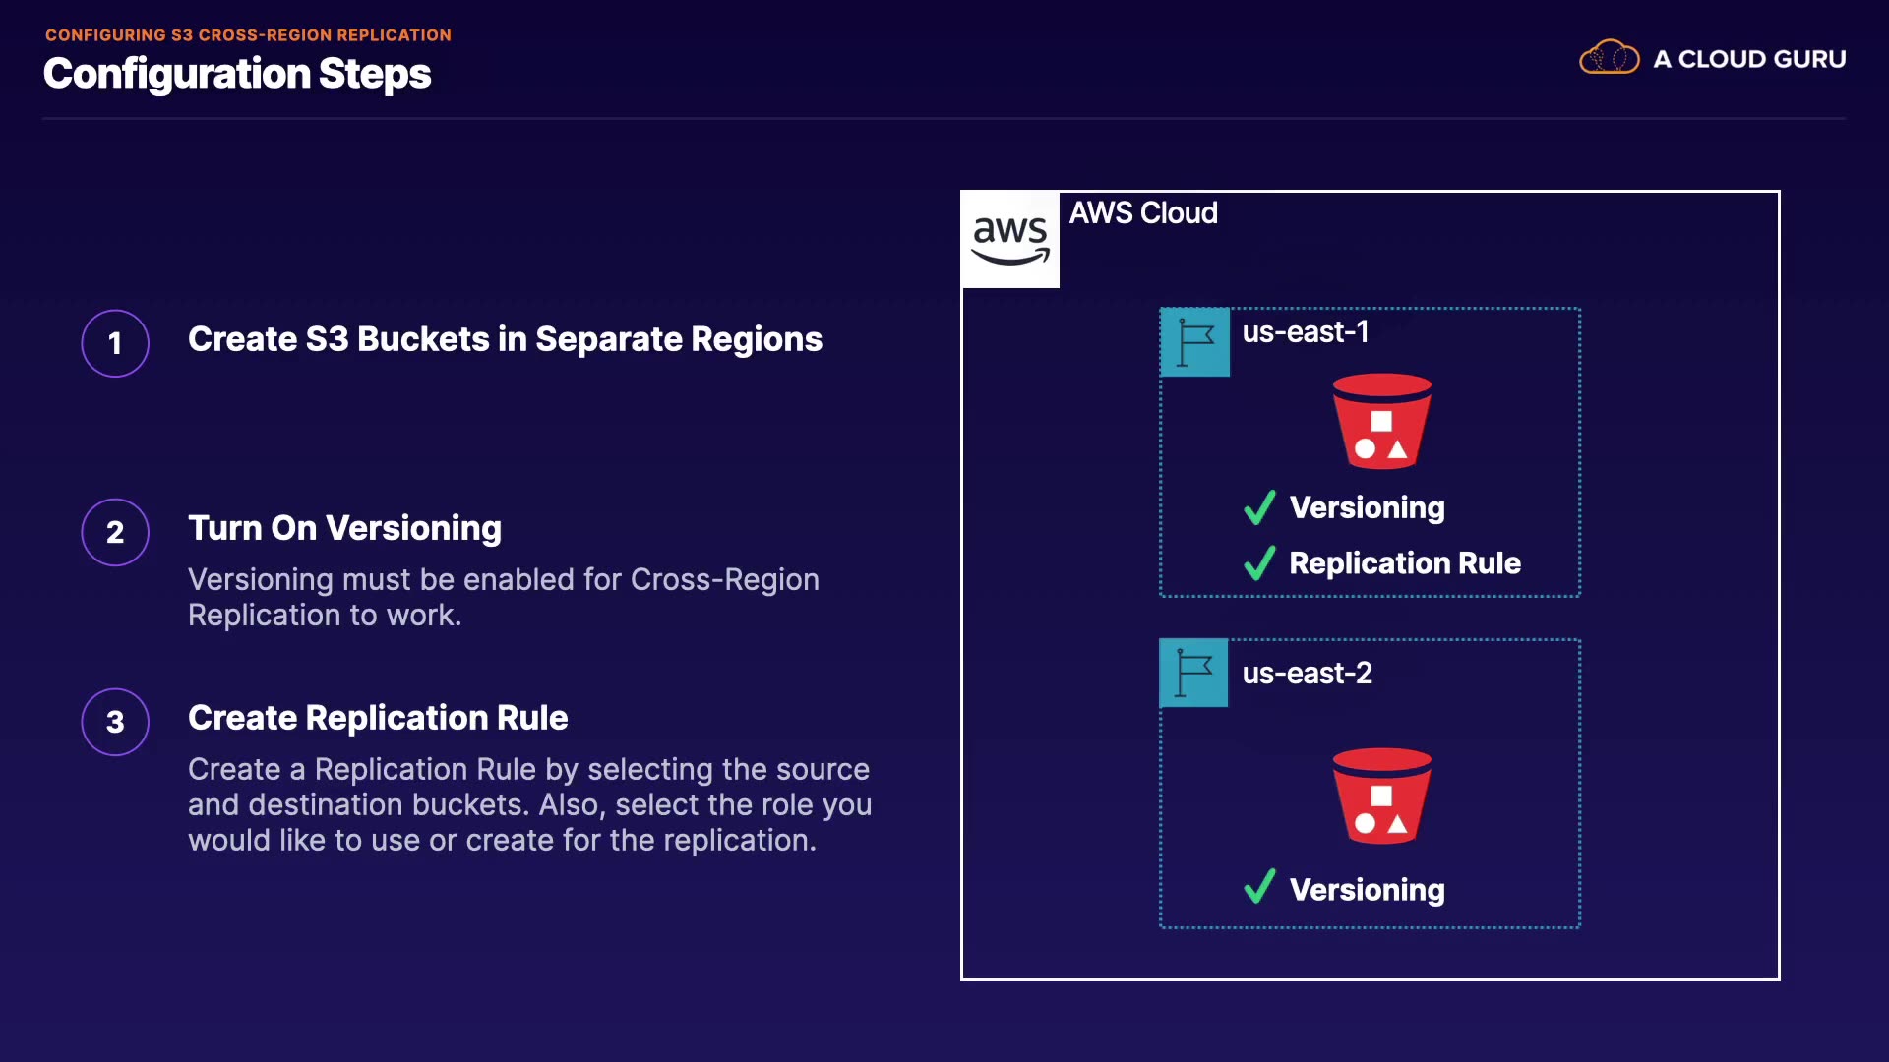This screenshot has height=1062, width=1889.
Task: Click the Configuration Steps slide title
Action: point(237,74)
